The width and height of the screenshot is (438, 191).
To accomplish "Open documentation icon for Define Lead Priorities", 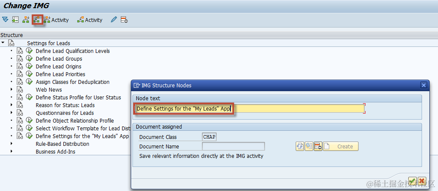I will pyautogui.click(x=19, y=74).
